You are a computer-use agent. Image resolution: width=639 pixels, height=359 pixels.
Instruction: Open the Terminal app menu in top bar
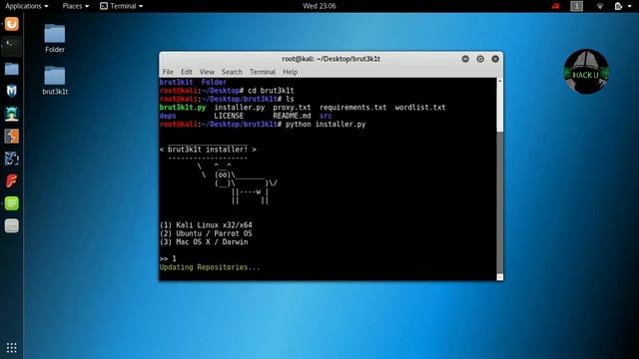(122, 6)
